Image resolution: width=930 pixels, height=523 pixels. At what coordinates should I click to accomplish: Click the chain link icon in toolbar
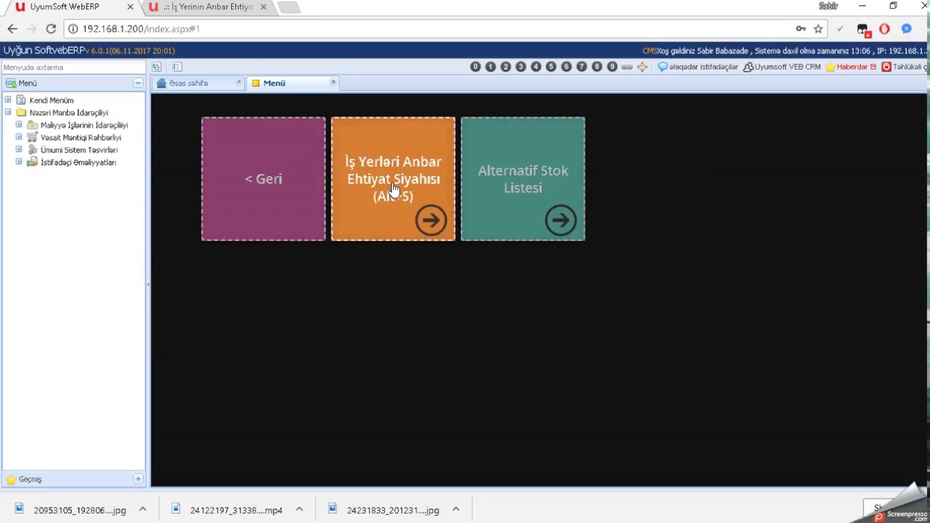627,67
